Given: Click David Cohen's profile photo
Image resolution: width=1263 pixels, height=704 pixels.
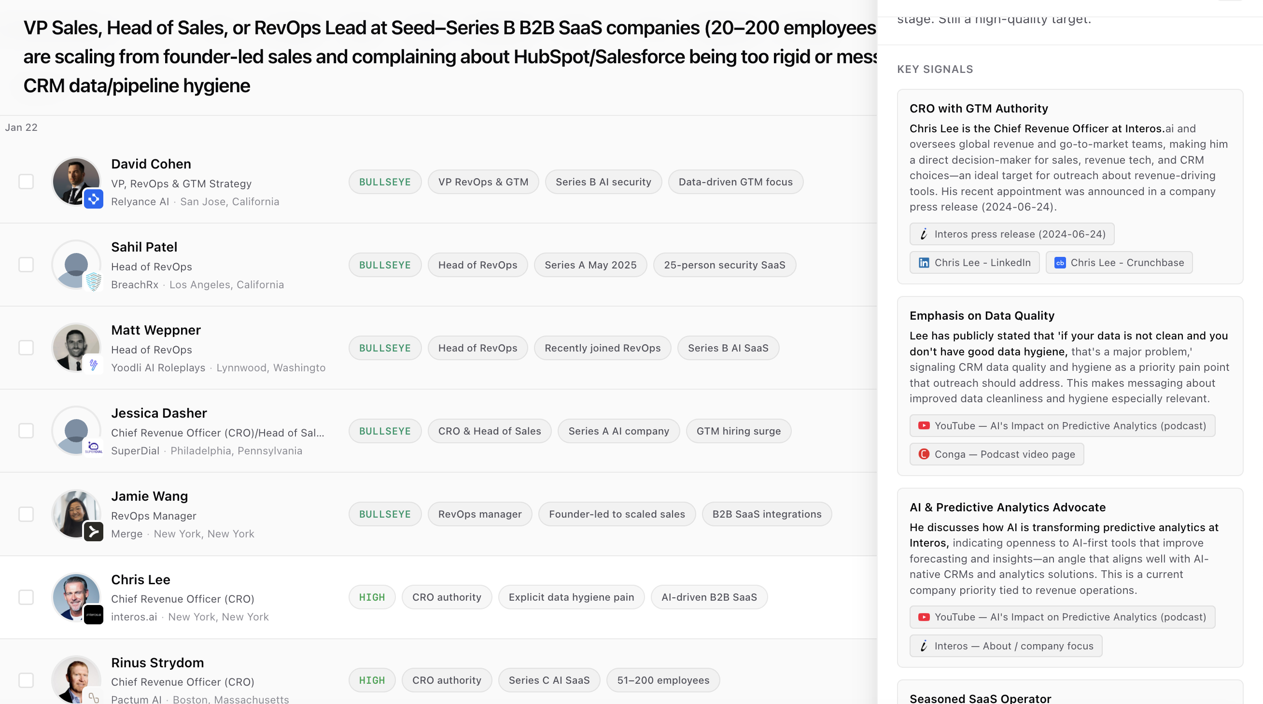Looking at the screenshot, I should click(x=76, y=182).
